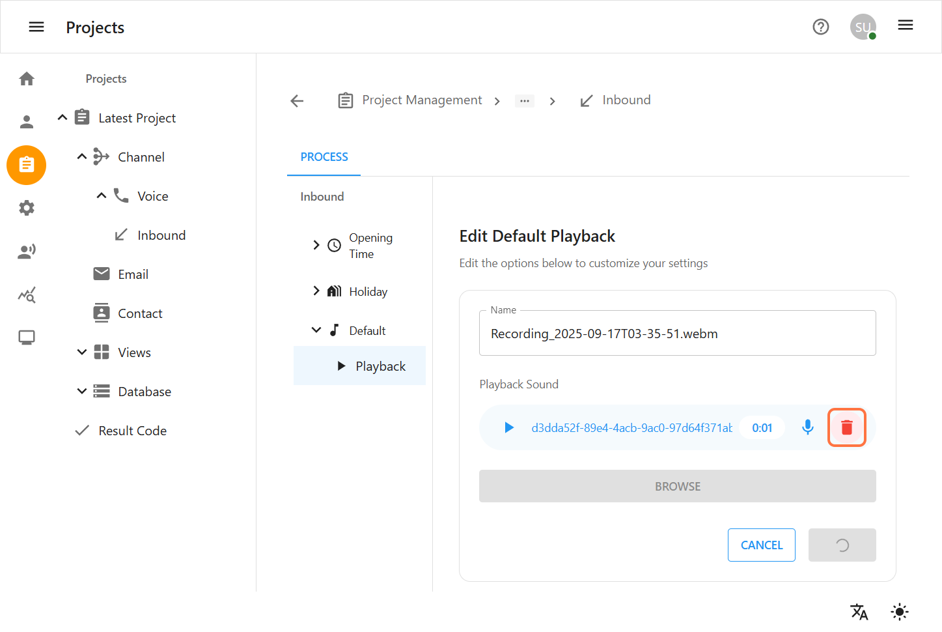Expand the Views tree node
This screenshot has height=632, width=942.
click(x=82, y=352)
